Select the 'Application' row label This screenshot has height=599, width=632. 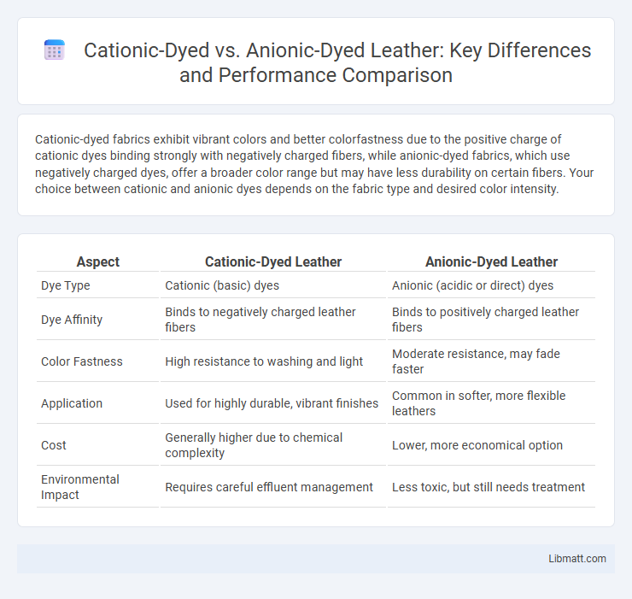[72, 403]
